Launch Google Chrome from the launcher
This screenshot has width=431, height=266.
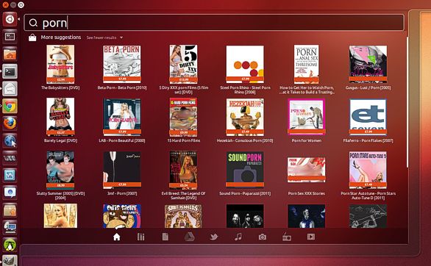(10, 106)
